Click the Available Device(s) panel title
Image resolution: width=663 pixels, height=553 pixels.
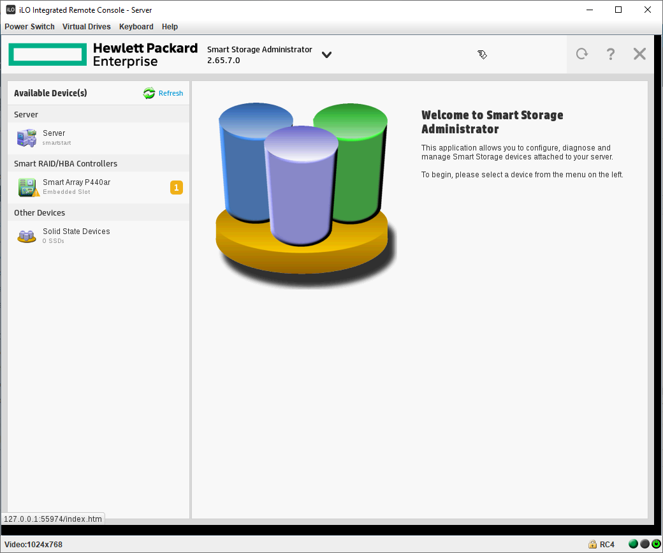coord(50,93)
